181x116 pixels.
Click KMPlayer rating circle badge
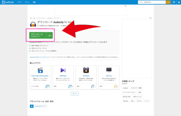pos(70,87)
